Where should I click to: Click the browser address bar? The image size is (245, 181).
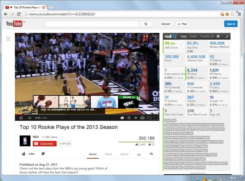coord(122,14)
